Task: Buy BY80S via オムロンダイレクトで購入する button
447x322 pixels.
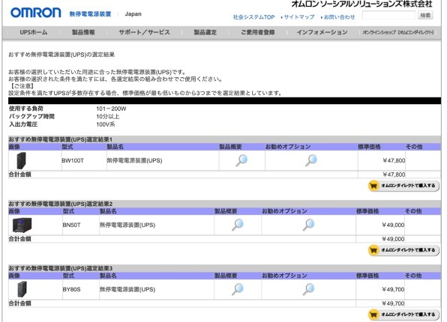Action: tap(403, 315)
